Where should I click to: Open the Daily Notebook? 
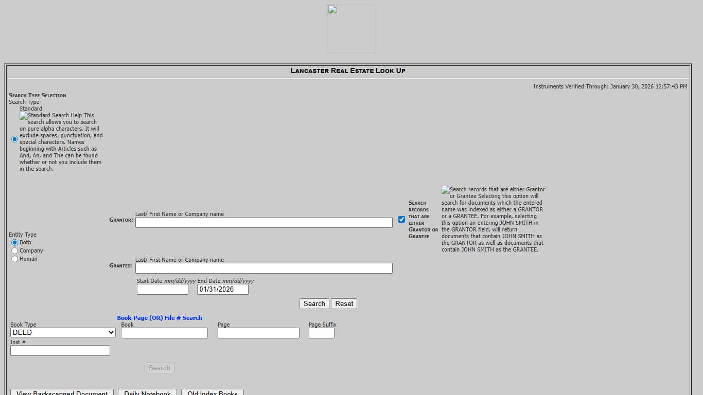tap(147, 392)
